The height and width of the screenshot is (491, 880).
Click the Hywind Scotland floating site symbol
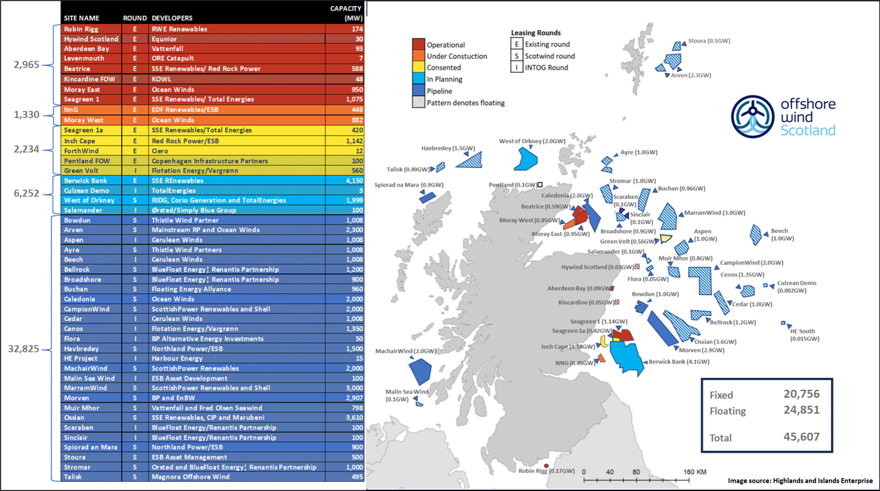point(636,266)
